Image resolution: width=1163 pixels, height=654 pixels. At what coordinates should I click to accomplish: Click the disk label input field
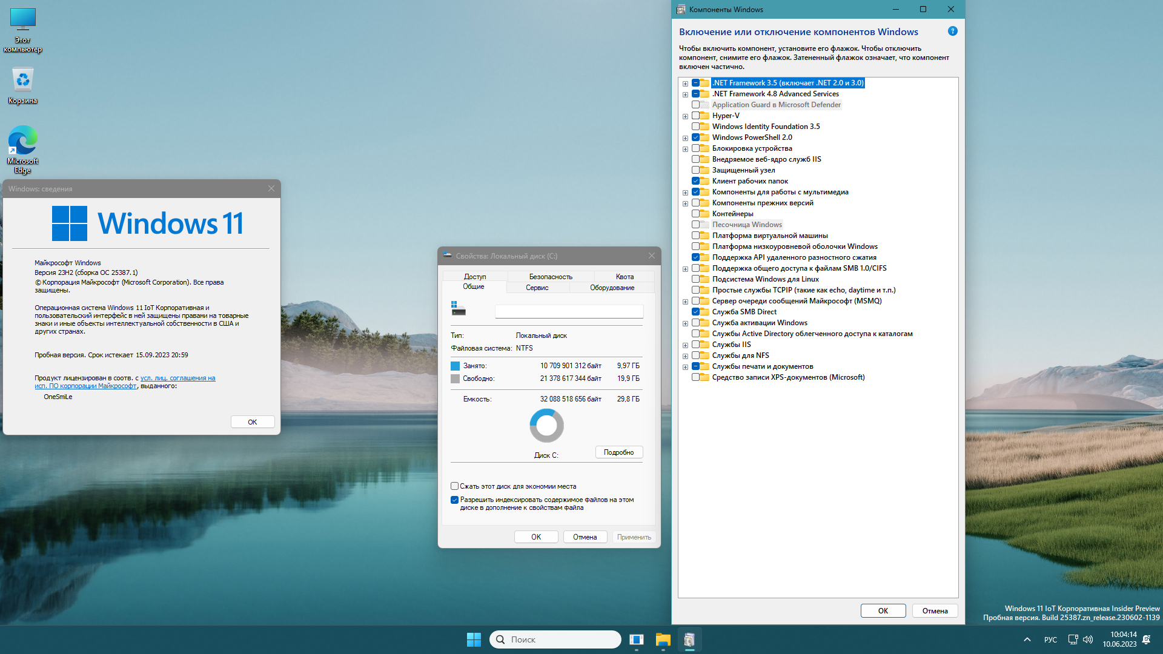pos(568,311)
